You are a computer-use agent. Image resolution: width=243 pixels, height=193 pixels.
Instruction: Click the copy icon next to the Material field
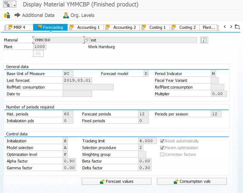(86, 40)
